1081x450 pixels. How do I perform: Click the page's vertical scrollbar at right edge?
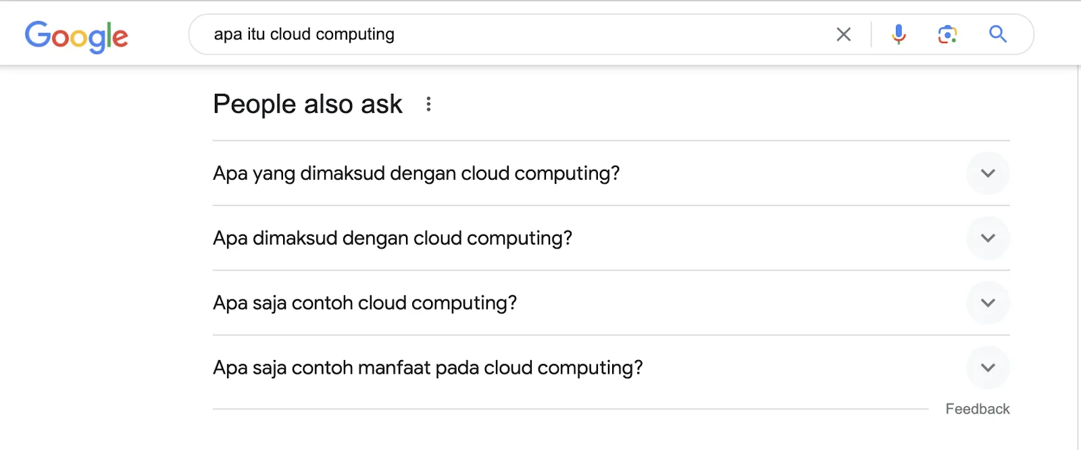(1078, 257)
